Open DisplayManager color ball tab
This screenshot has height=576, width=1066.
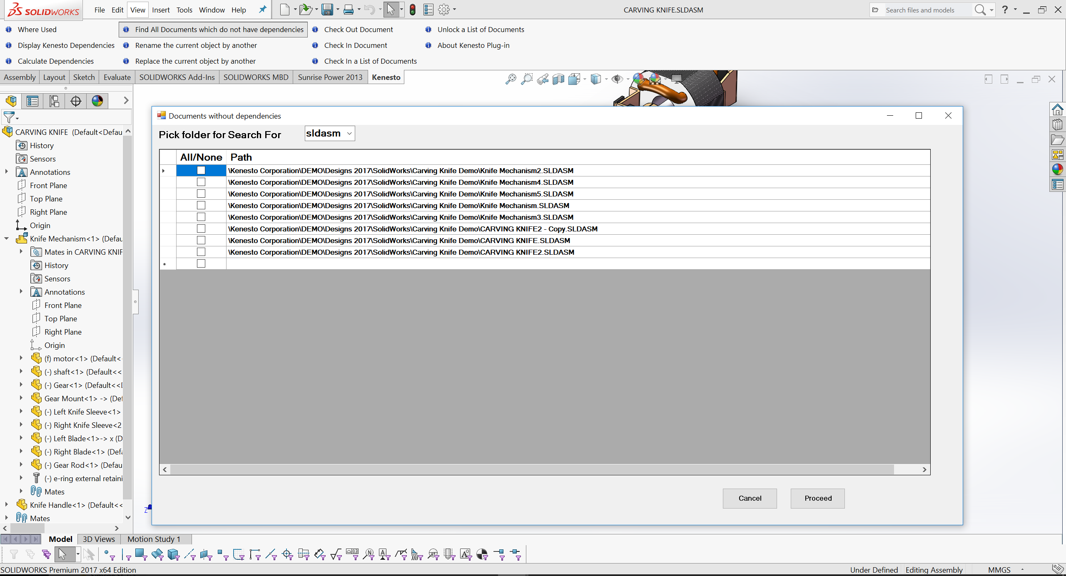point(97,101)
